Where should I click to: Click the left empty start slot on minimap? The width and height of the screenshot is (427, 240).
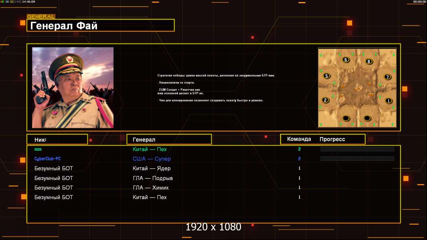point(346,118)
